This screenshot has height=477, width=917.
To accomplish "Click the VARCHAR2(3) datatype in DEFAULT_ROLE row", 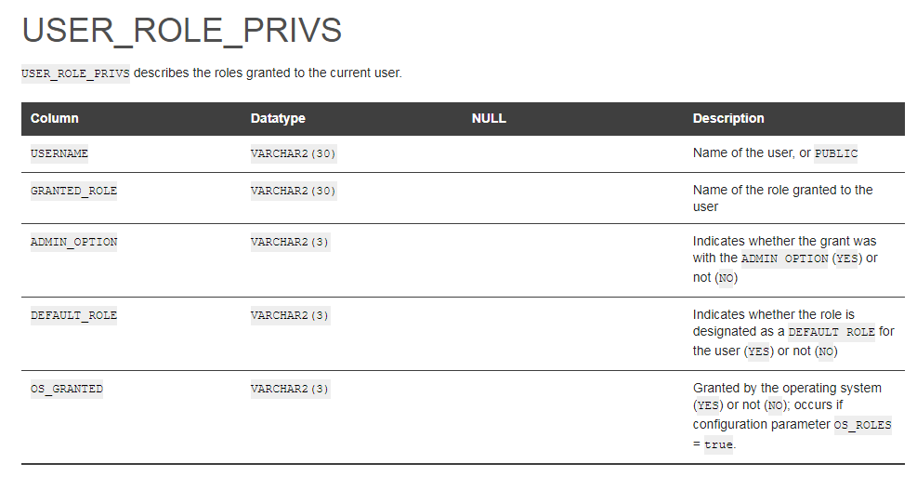I will click(x=290, y=315).
